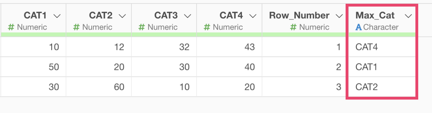
Task: Select the cell containing CAT4 value
Action: (x=382, y=47)
